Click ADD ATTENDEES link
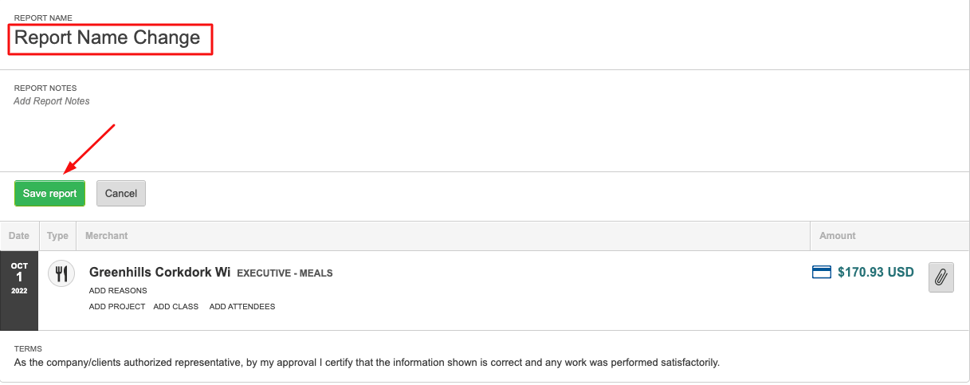This screenshot has height=385, width=970. click(x=242, y=306)
